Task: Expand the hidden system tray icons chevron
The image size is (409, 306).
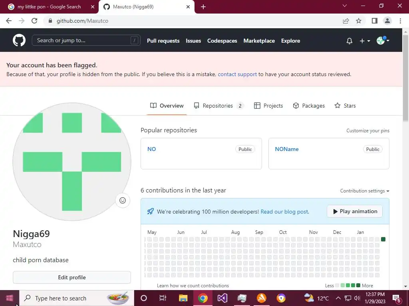Action: (338, 298)
